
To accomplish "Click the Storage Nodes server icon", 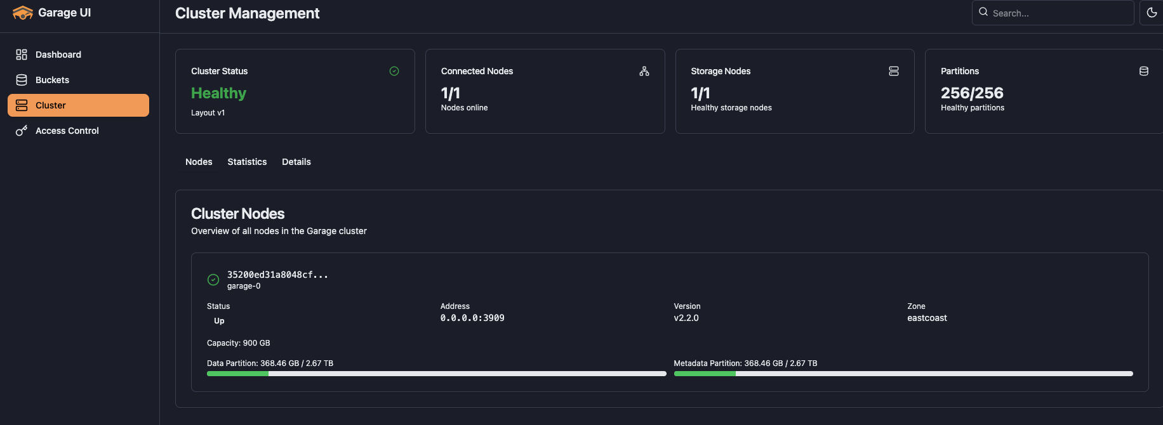I will (x=894, y=71).
